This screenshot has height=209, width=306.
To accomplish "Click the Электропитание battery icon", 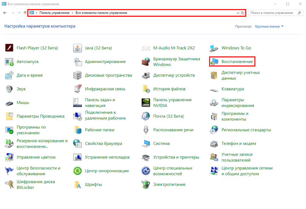I will pyautogui.click(x=146, y=184).
